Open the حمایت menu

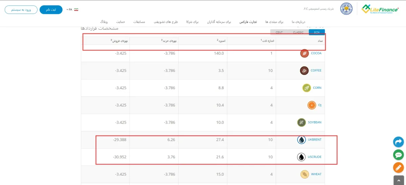120,22
